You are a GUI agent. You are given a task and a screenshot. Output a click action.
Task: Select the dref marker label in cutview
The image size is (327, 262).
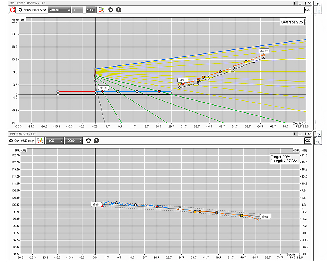[182, 80]
